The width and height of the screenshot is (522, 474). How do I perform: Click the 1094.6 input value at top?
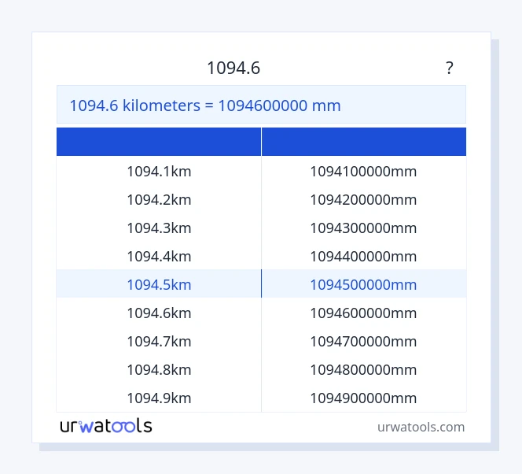click(233, 69)
